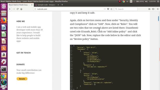Open the battery 90% indicator
The width and height of the screenshot is (160, 90).
(x=140, y=1)
